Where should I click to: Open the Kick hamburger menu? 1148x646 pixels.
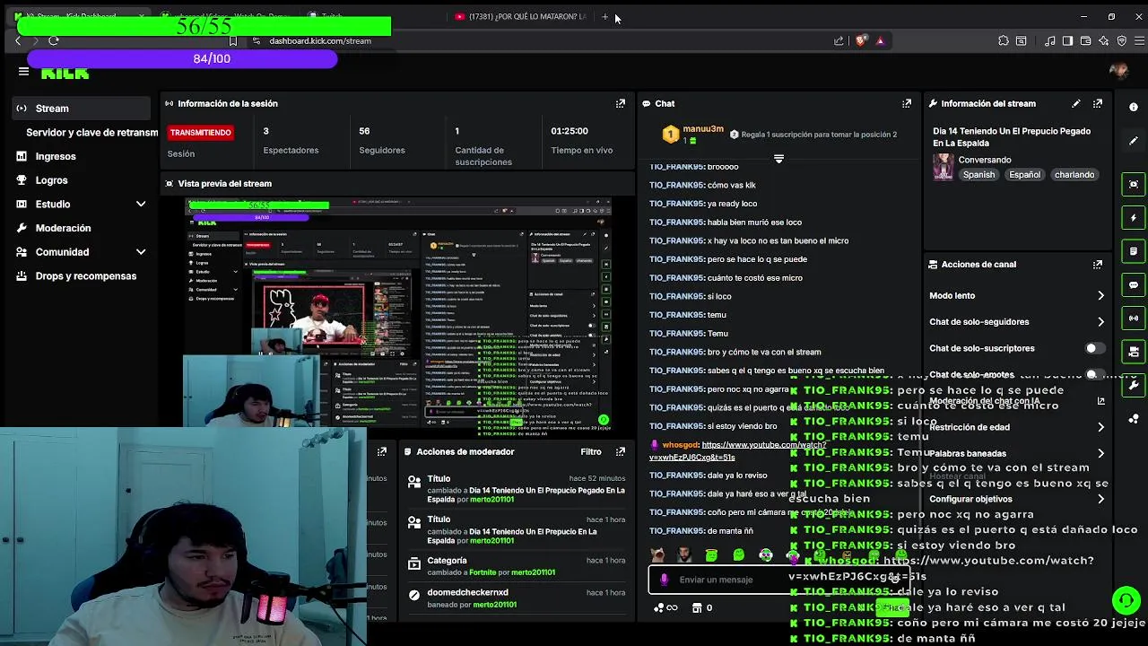click(23, 72)
